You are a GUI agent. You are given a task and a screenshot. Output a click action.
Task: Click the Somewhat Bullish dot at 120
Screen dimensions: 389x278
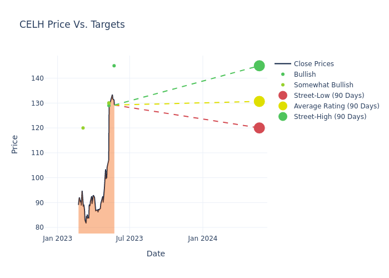83,128
